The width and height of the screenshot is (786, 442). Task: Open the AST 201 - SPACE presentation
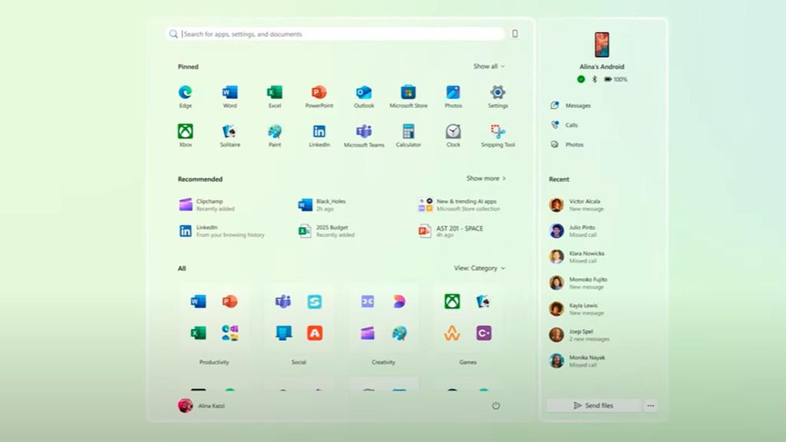(x=451, y=230)
